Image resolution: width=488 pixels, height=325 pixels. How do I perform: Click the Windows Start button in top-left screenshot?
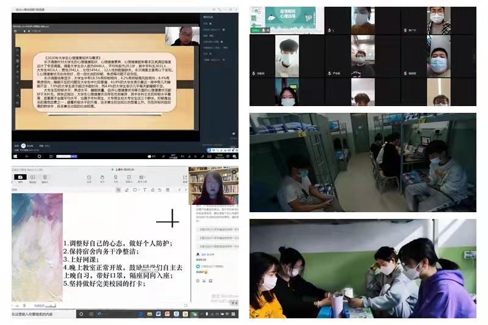coord(16,157)
